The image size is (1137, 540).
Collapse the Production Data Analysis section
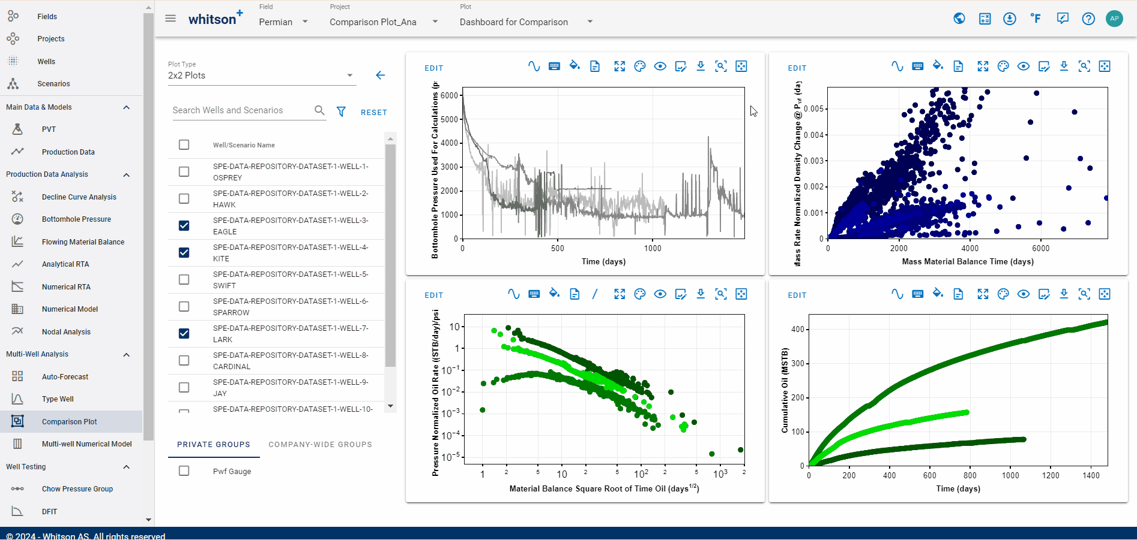pyautogui.click(x=126, y=175)
